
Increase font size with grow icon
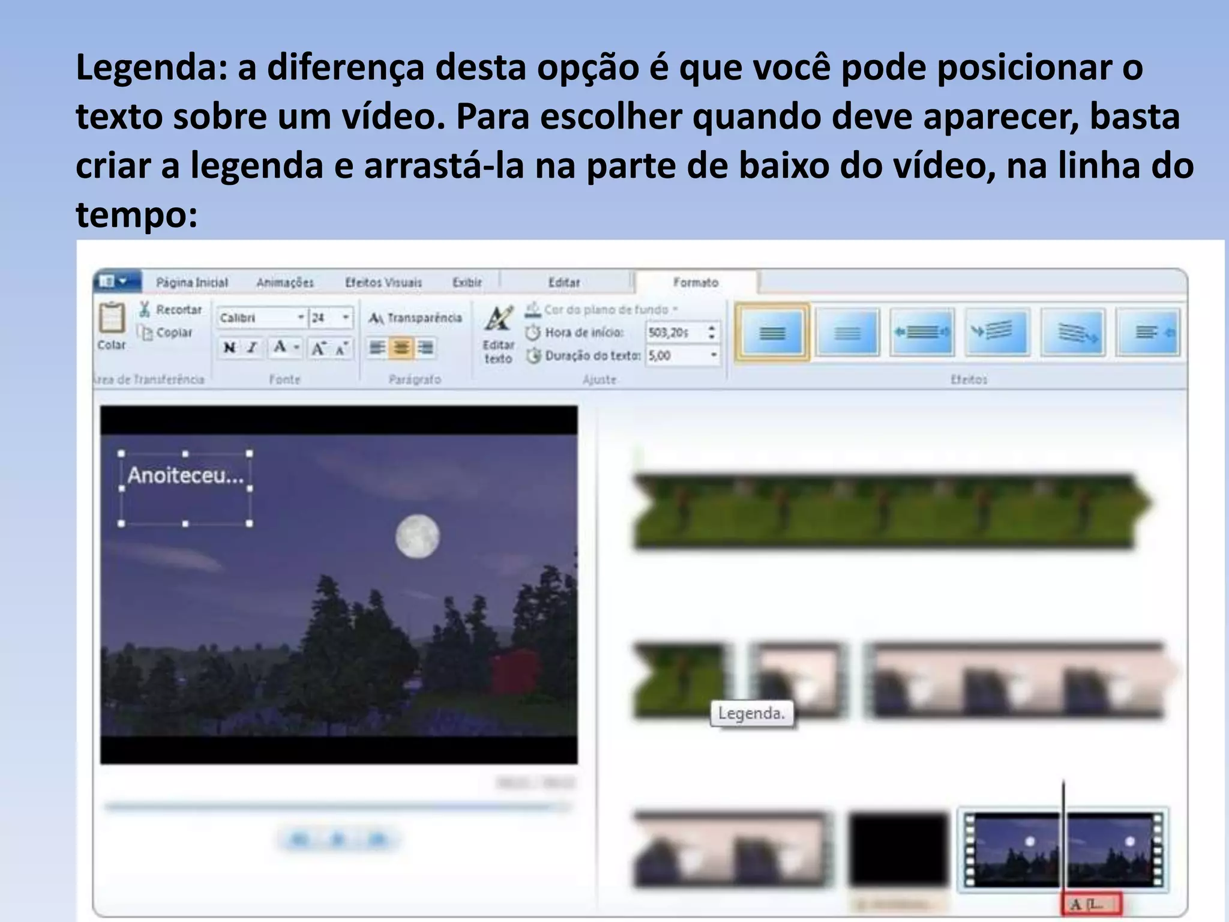319,348
